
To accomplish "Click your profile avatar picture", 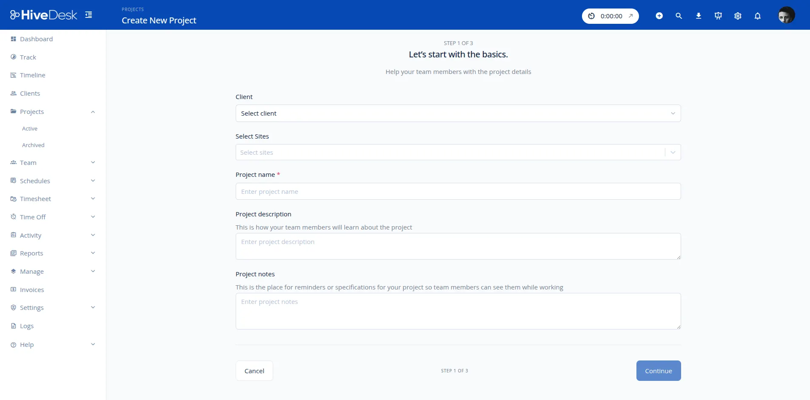I will pyautogui.click(x=787, y=14).
